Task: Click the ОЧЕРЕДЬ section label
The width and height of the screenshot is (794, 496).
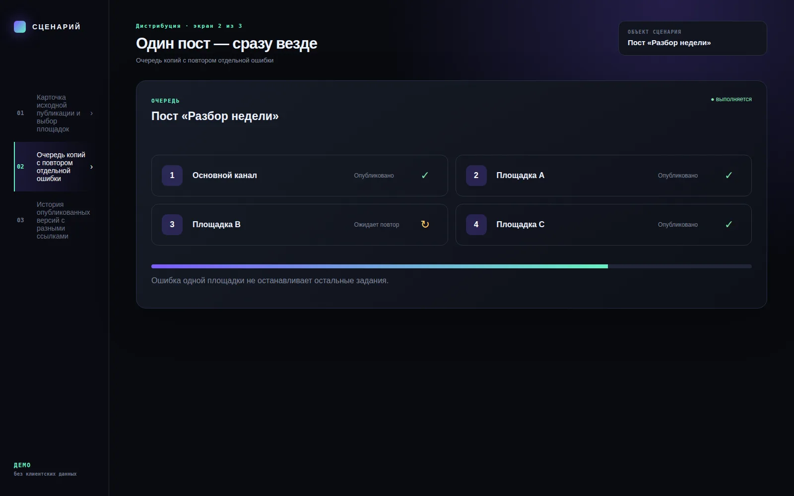Action: [165, 101]
